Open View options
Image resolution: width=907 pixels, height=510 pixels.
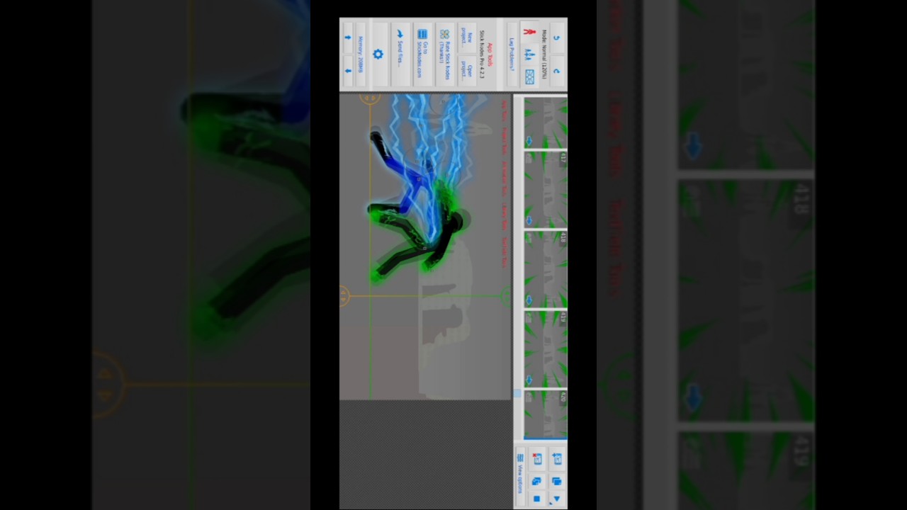click(x=520, y=476)
